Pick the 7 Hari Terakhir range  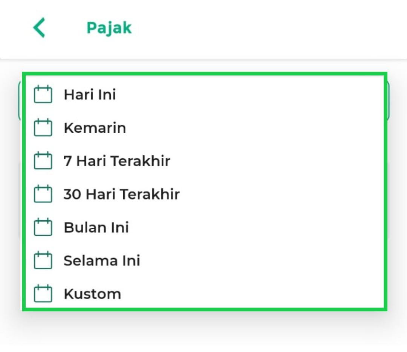[x=117, y=161]
